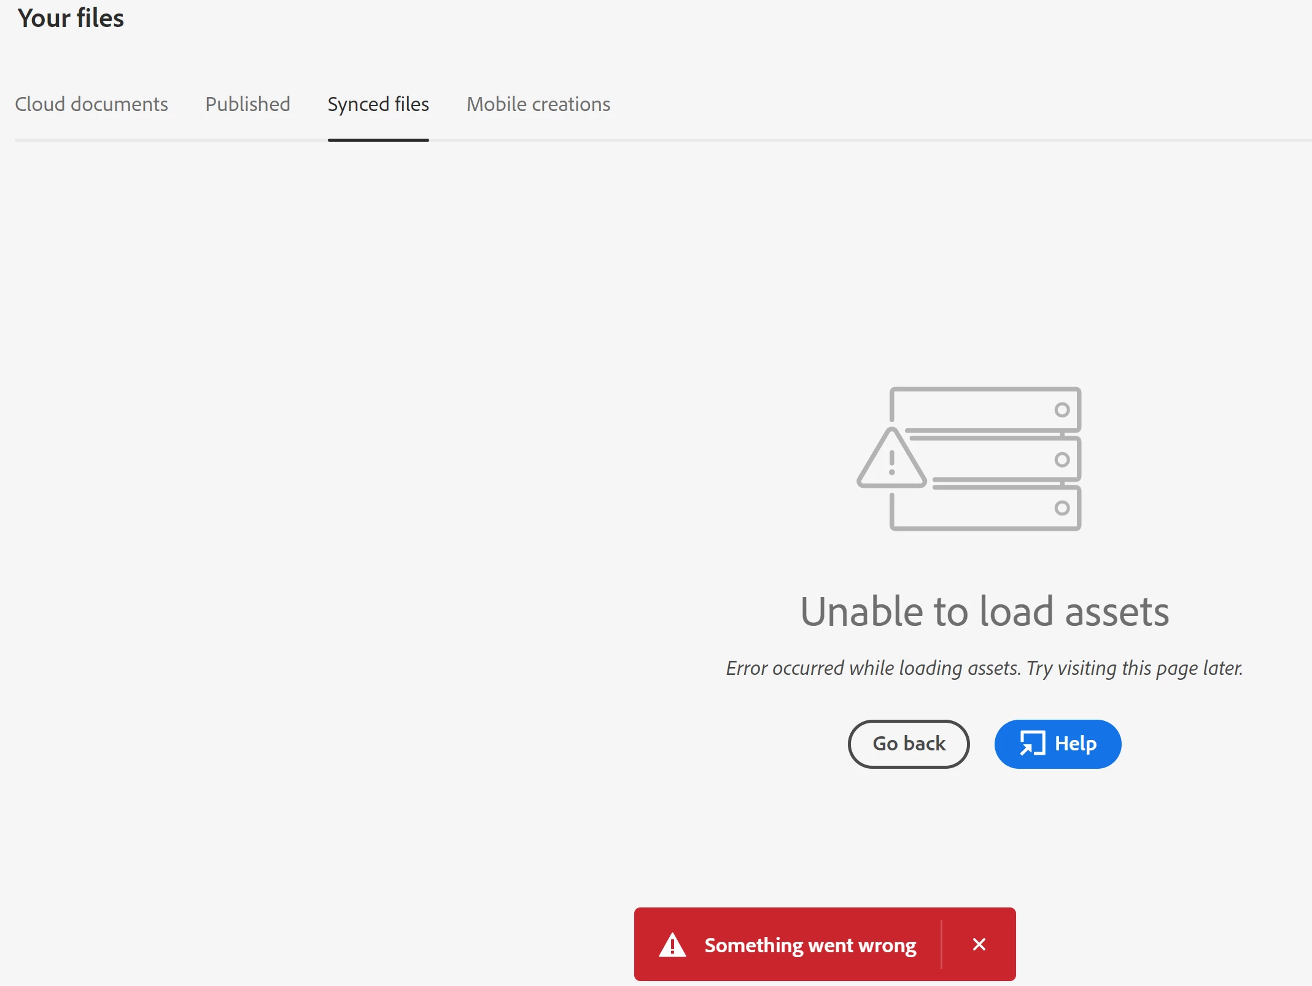Click the white warning triangle in toast

pyautogui.click(x=672, y=945)
